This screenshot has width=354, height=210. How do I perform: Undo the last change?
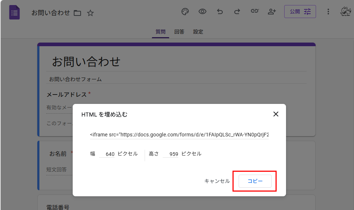(219, 11)
